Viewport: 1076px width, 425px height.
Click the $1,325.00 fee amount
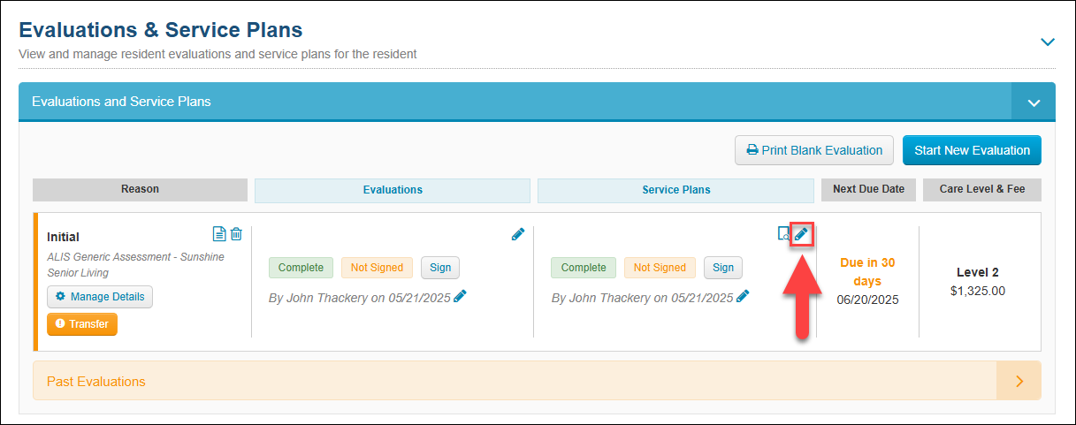978,291
